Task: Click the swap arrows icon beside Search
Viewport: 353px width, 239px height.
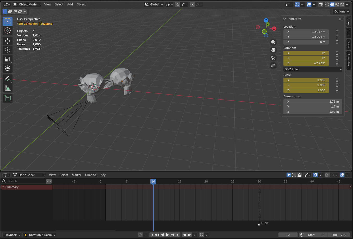Action: [x=49, y=181]
